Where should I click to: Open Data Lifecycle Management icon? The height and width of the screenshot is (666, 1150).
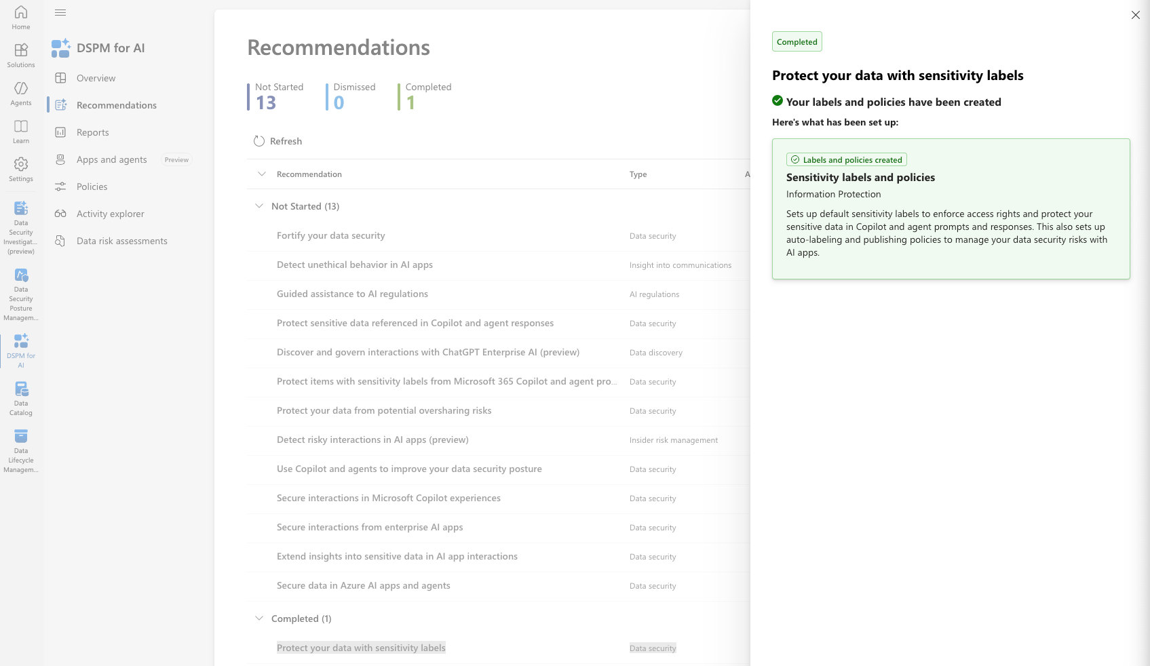21,437
